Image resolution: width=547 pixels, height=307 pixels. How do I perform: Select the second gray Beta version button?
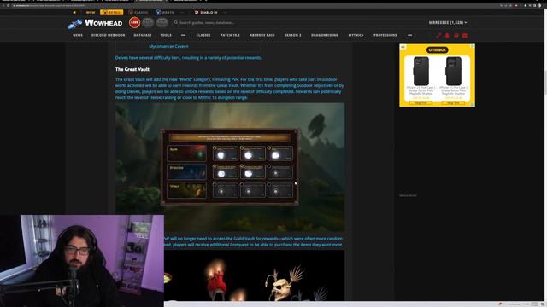(162, 23)
